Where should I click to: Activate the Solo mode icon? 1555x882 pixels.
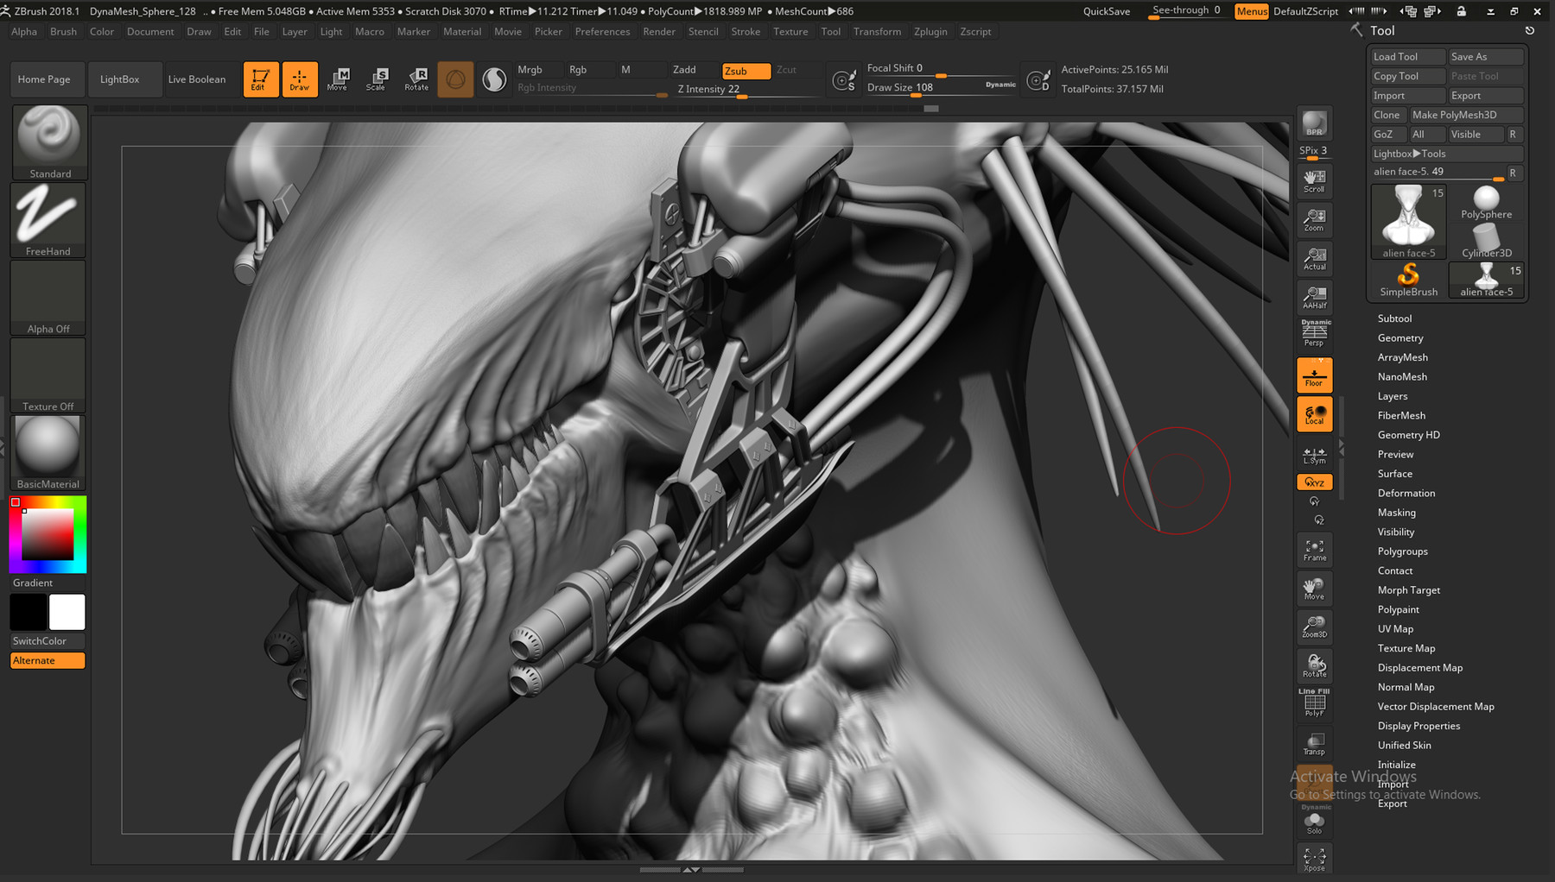click(x=1314, y=821)
